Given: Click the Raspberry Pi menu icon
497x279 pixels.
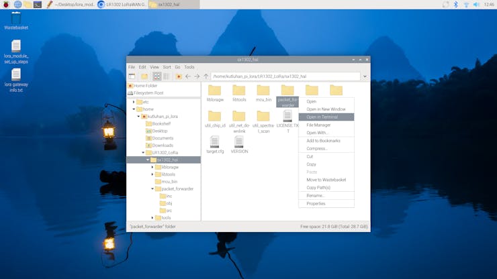Looking at the screenshot, I should [x=6, y=4].
